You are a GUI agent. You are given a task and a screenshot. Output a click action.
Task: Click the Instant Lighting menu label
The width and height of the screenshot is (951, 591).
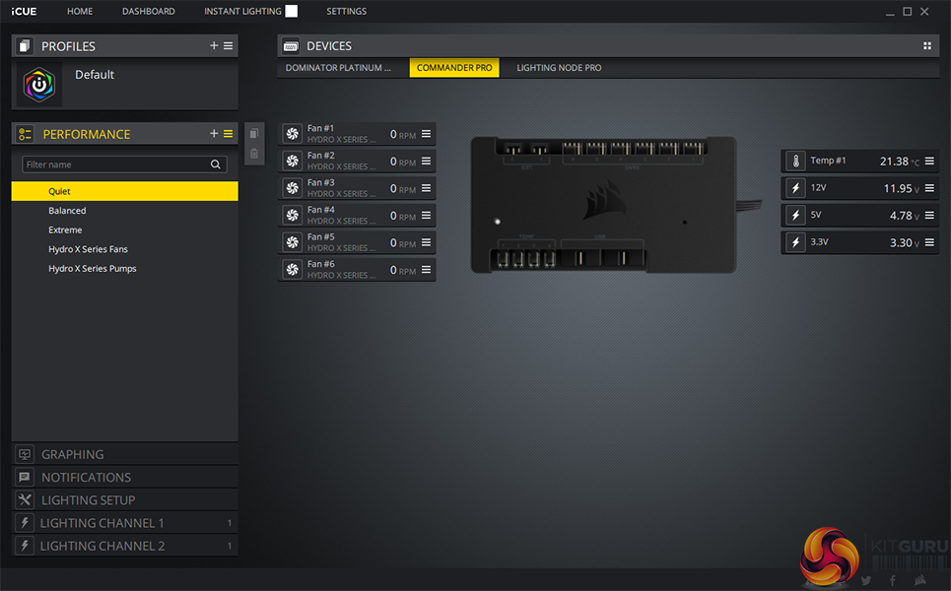coord(242,11)
